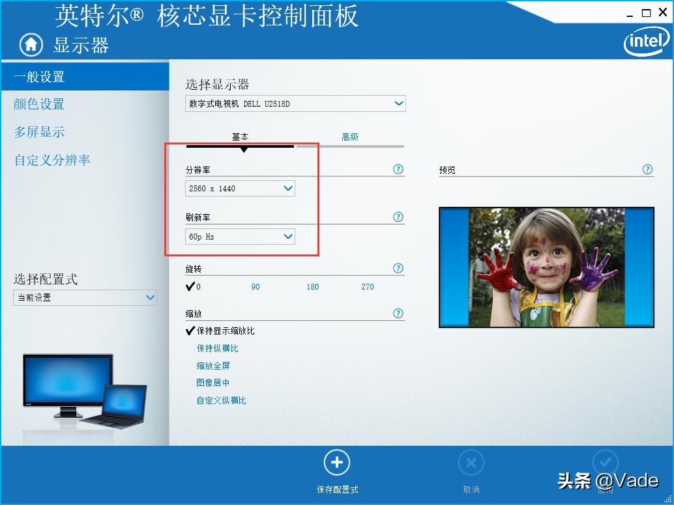Viewport: 674px width, 505px height.
Task: Select 保持纵横比 scaling option
Action: point(218,349)
